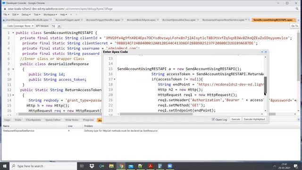Open the Checkpoints panel tab
Image resolution: width=302 pixels, height=170 pixels.
34,120
